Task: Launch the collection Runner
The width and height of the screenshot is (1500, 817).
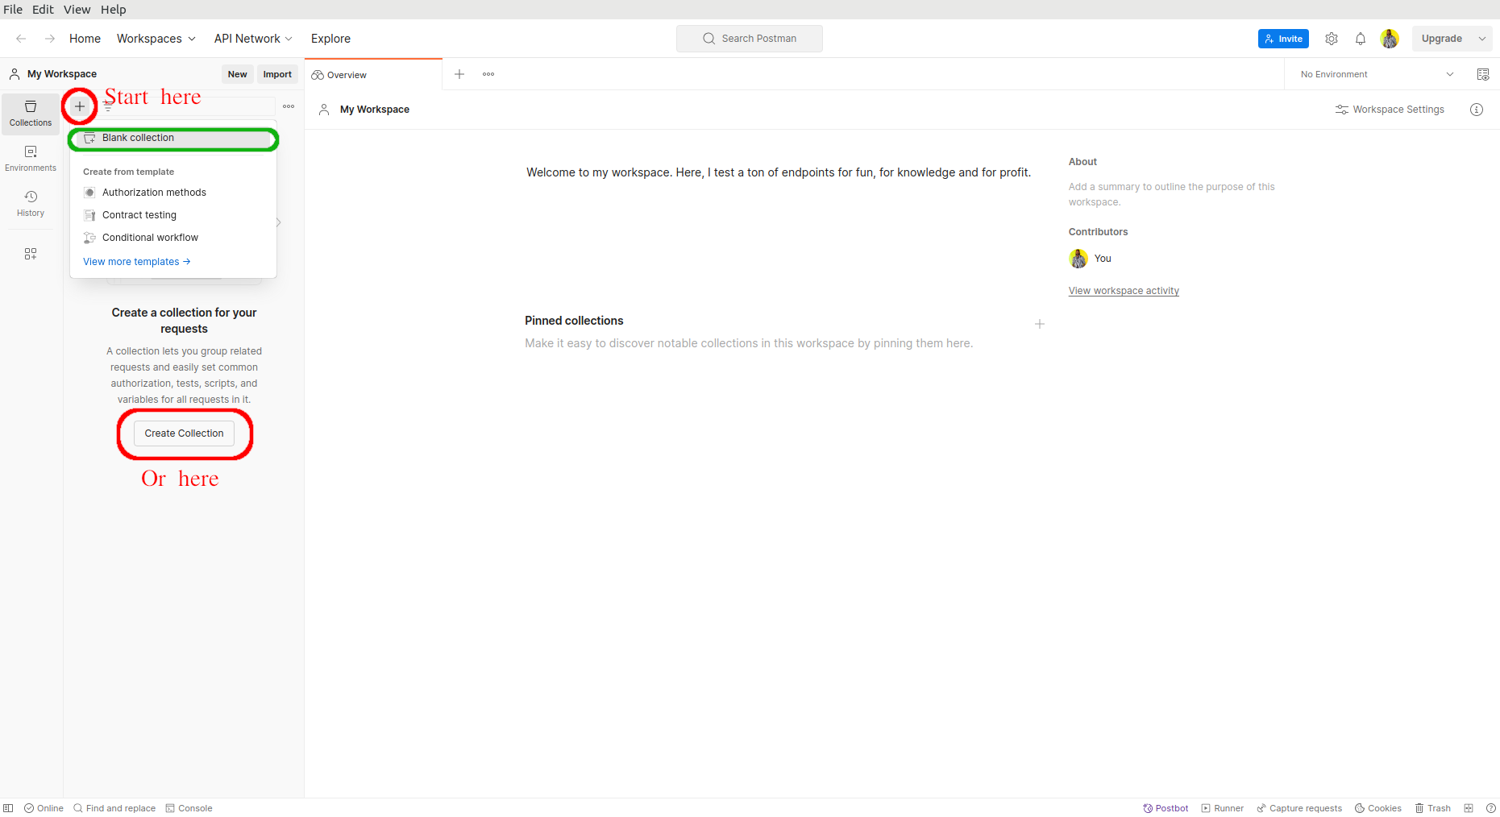Action: pos(1222,808)
